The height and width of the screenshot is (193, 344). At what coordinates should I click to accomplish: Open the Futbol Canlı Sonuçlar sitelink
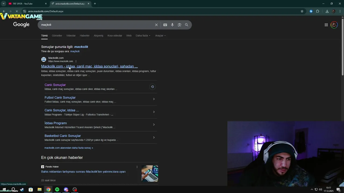coord(60,98)
